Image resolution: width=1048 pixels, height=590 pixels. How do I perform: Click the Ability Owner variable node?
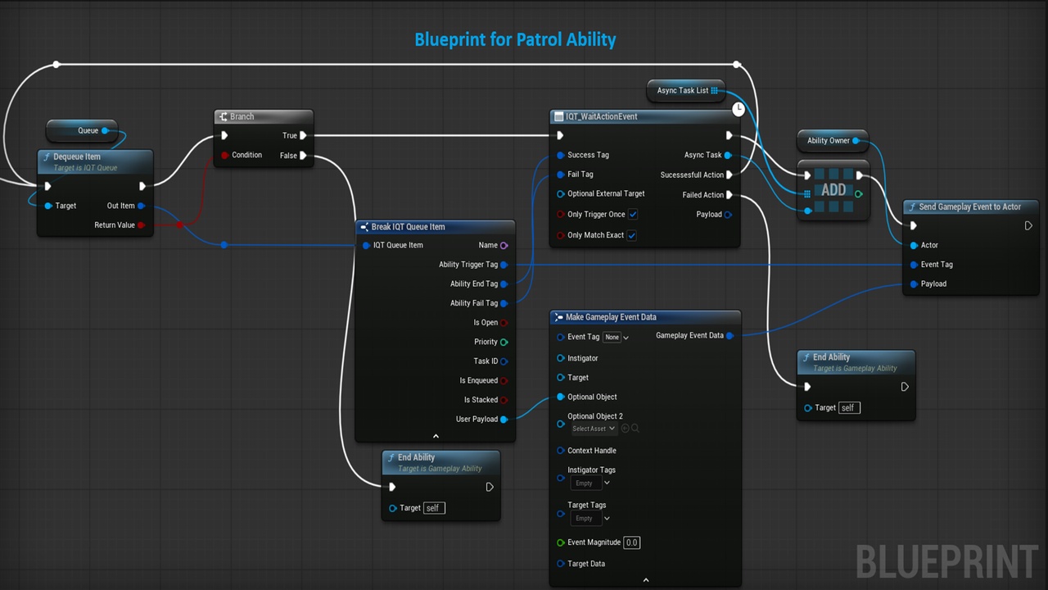[832, 140]
